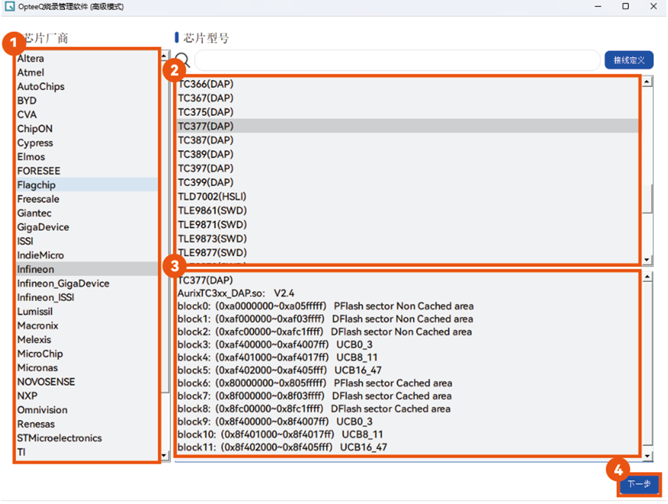
Task: Click the chip model list scrollbar thumb
Action: pos(647,198)
